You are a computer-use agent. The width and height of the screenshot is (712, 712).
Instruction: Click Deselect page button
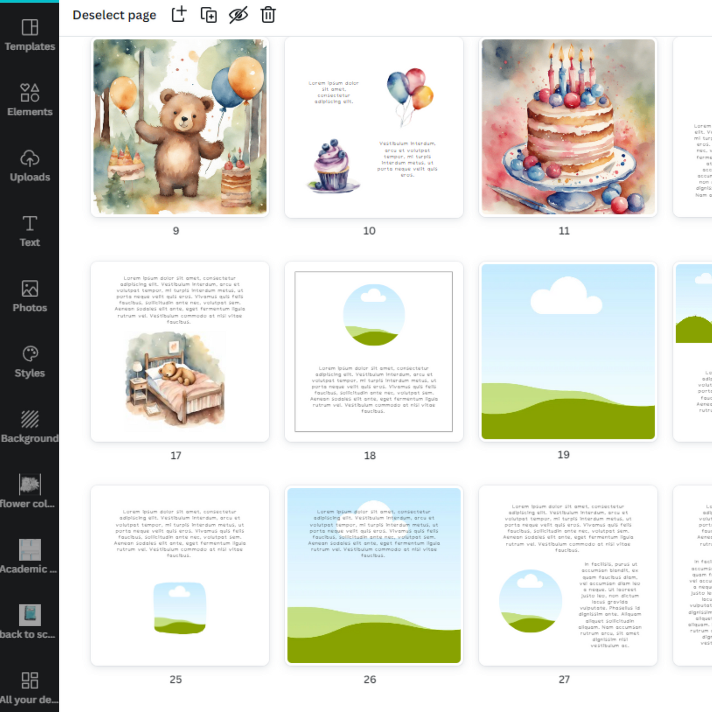click(x=114, y=15)
